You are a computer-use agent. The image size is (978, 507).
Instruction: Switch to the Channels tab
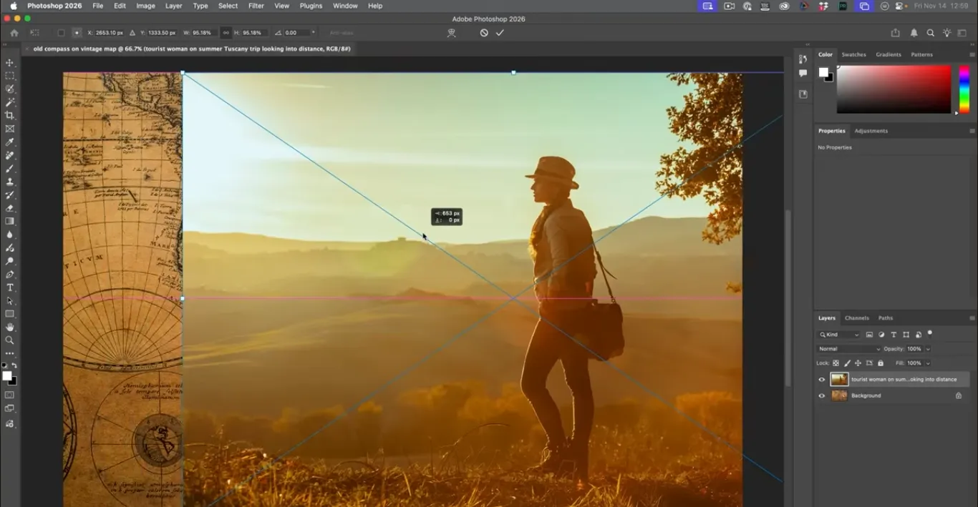[857, 318]
